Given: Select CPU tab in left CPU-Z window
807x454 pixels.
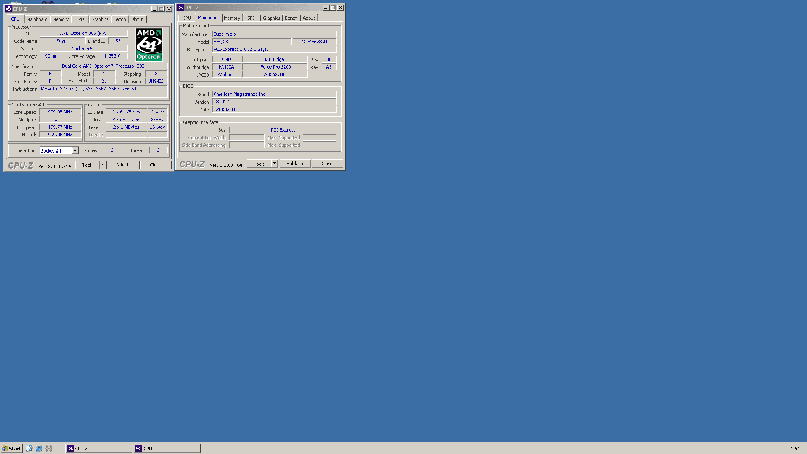Looking at the screenshot, I should coord(15,19).
